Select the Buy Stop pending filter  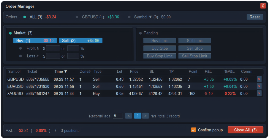tap(159, 48)
